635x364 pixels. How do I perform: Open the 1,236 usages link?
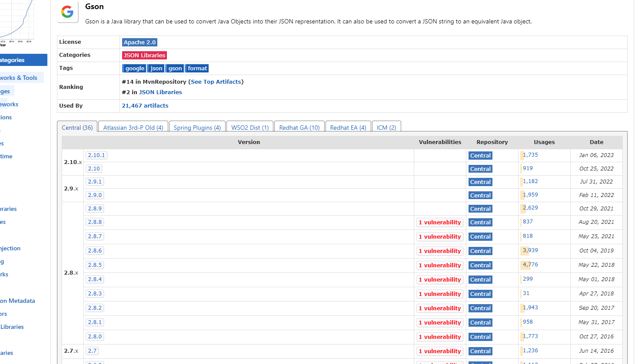click(x=530, y=351)
